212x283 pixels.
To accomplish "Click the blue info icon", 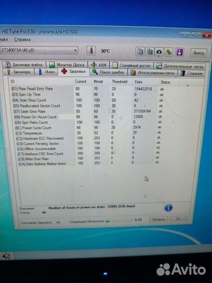I will (x=168, y=208).
